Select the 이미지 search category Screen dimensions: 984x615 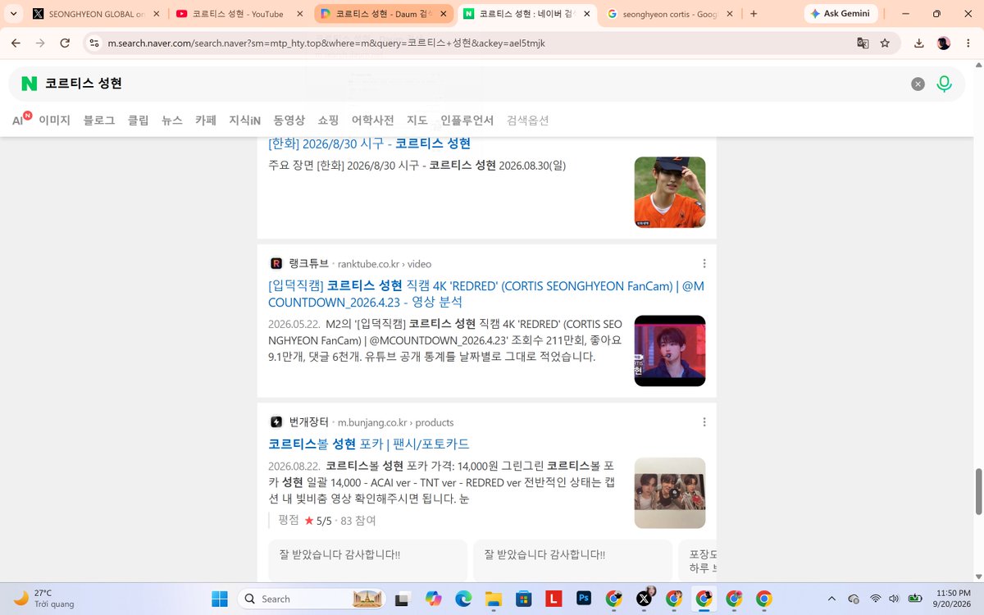pos(54,120)
